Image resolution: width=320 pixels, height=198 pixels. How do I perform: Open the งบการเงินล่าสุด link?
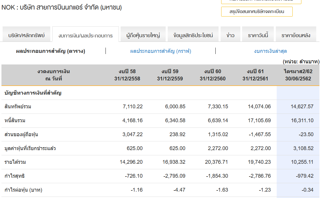(270, 51)
